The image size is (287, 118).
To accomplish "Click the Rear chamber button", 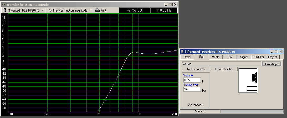I will click(x=196, y=69).
